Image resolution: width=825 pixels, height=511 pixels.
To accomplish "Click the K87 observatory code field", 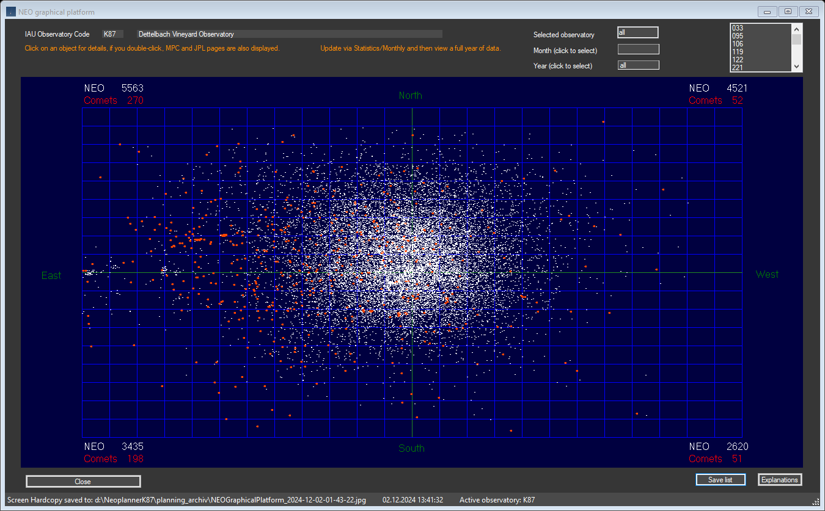I will pyautogui.click(x=112, y=34).
